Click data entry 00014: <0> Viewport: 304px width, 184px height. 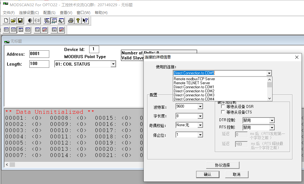click(68, 155)
